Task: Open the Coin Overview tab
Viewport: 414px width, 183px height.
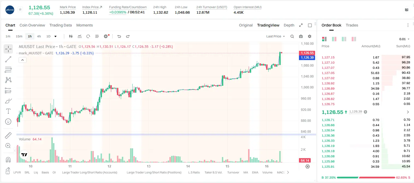Action: pyautogui.click(x=32, y=25)
